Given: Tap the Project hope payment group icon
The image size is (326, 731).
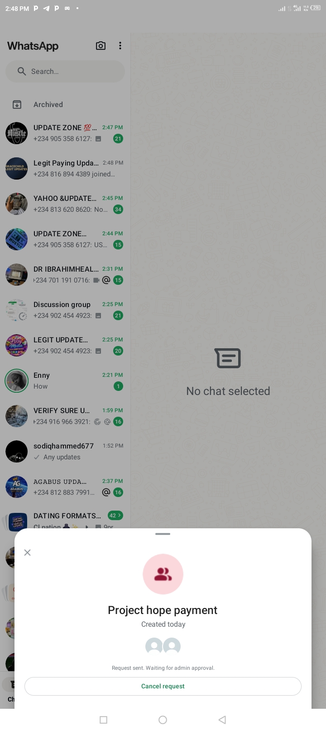Looking at the screenshot, I should (x=163, y=574).
